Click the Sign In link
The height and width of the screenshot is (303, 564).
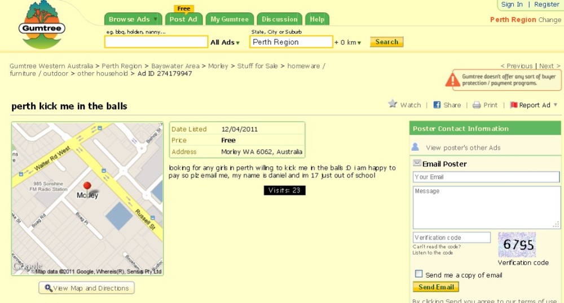512,5
